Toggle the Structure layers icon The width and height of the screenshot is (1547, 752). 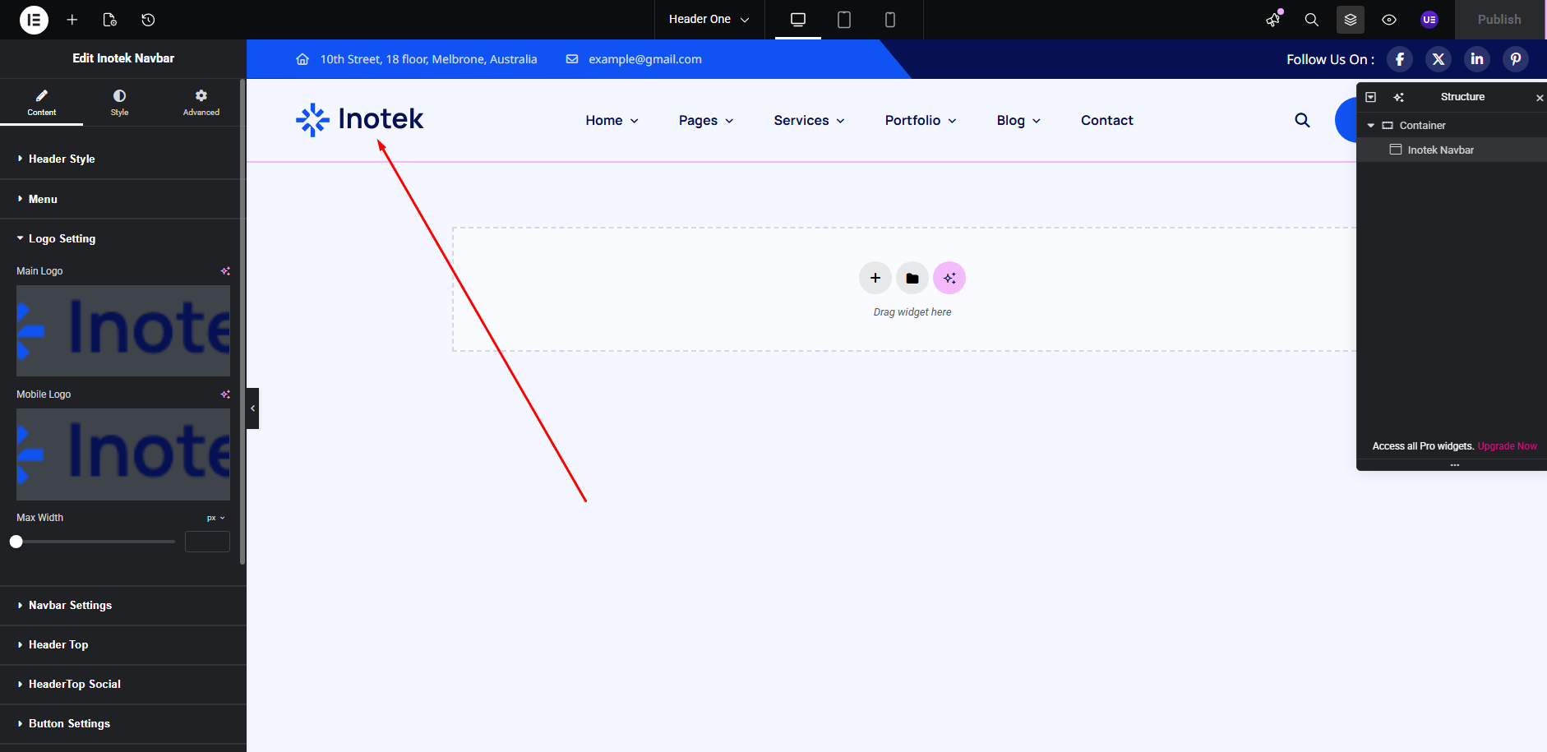coord(1351,20)
